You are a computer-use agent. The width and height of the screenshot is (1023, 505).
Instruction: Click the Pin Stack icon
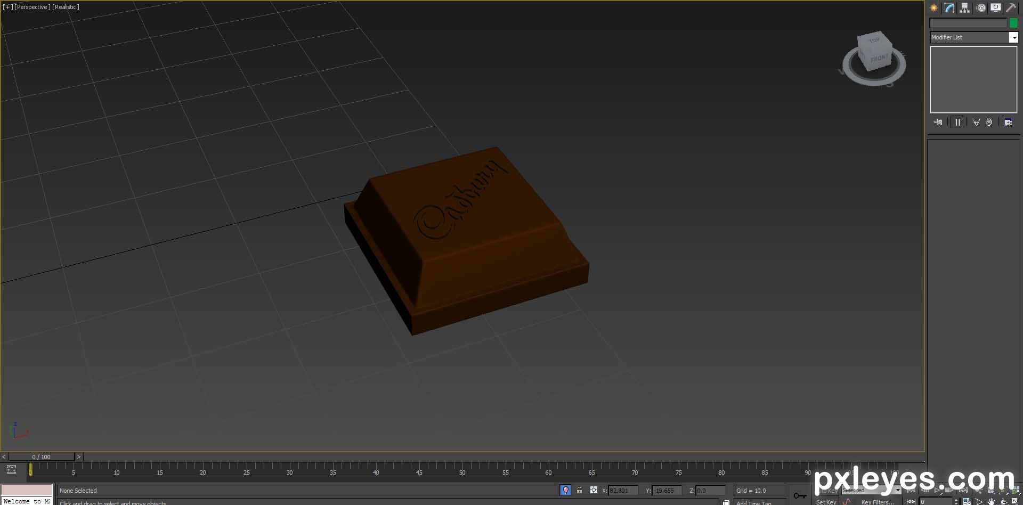pos(938,122)
